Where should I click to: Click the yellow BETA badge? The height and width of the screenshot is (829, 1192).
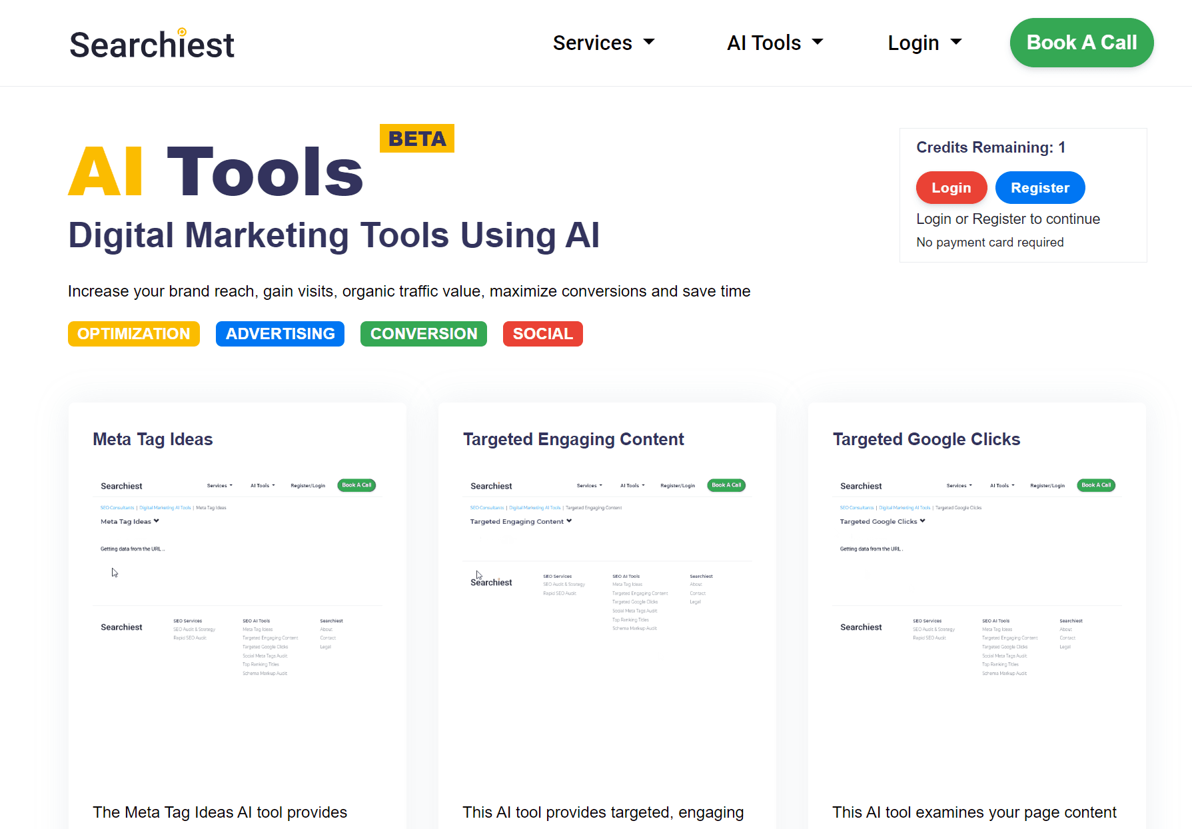coord(416,139)
